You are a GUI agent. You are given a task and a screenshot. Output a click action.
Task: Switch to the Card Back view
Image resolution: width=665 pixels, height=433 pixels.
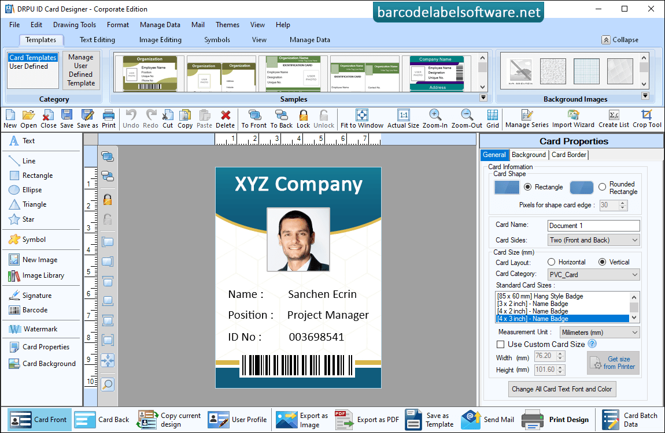[x=102, y=420]
